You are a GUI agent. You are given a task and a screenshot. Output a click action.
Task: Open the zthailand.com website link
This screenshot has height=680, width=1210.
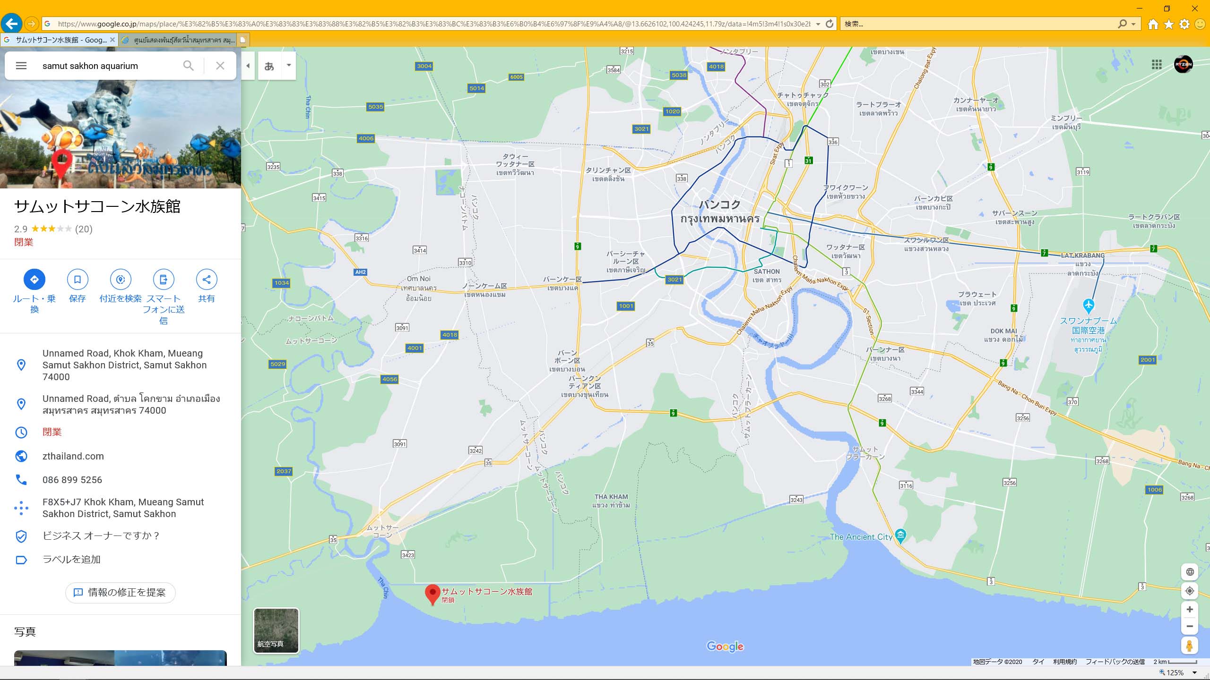click(73, 456)
